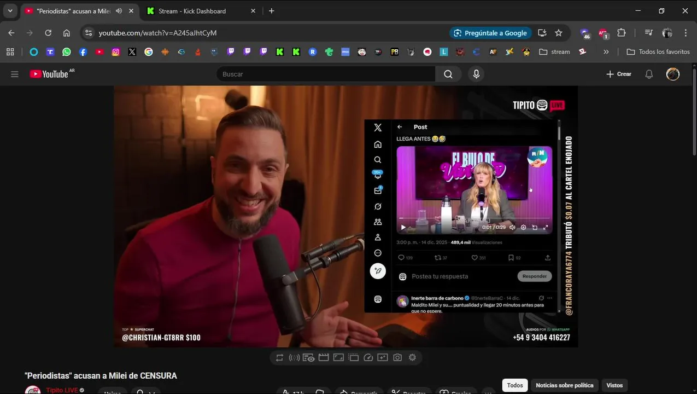
Task: Open the Chrome three-dot menu
Action: [x=686, y=33]
